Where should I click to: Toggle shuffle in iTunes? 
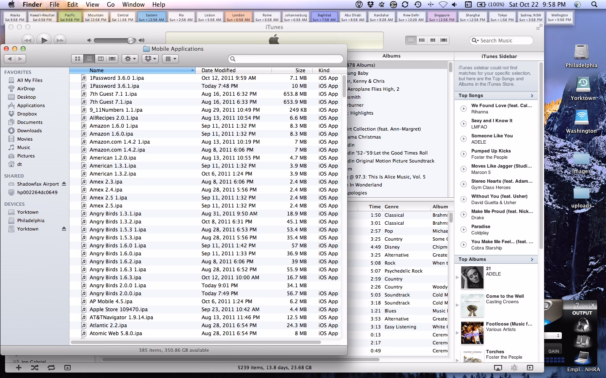pos(35,367)
